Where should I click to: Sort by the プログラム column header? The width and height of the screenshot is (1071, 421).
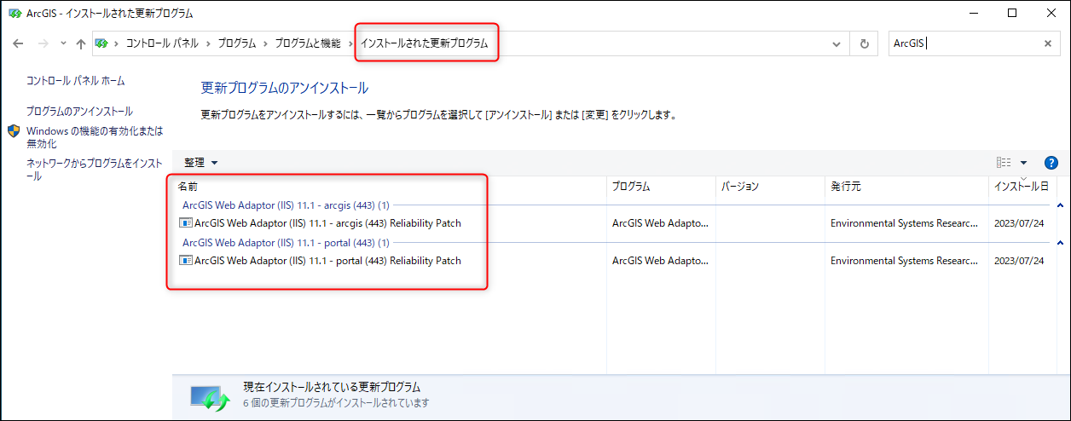tap(660, 186)
